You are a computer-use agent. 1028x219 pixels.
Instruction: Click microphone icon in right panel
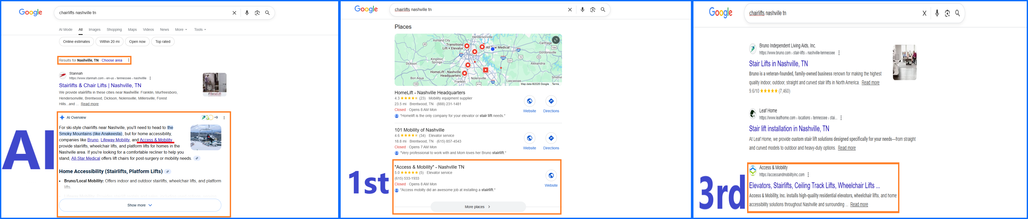[937, 13]
